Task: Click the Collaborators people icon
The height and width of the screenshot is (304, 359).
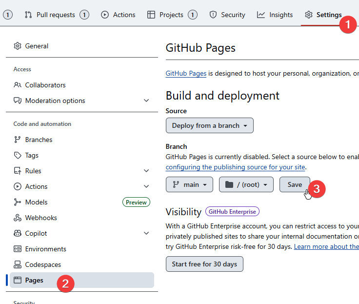Action: click(18, 85)
